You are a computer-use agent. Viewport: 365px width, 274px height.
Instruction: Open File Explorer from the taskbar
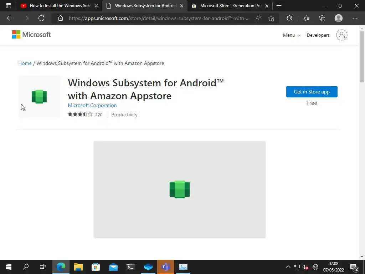78,267
